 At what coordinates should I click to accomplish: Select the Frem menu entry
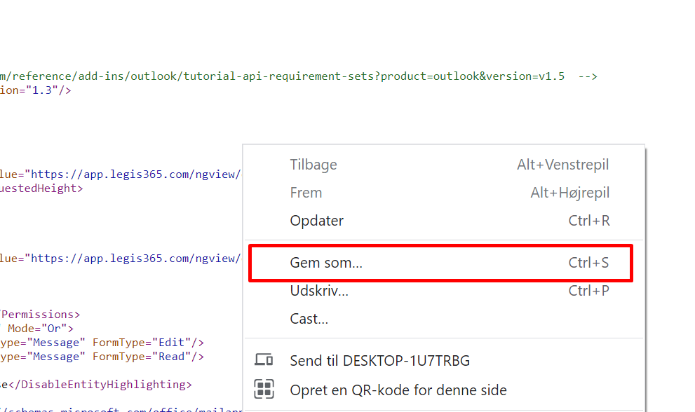point(306,193)
